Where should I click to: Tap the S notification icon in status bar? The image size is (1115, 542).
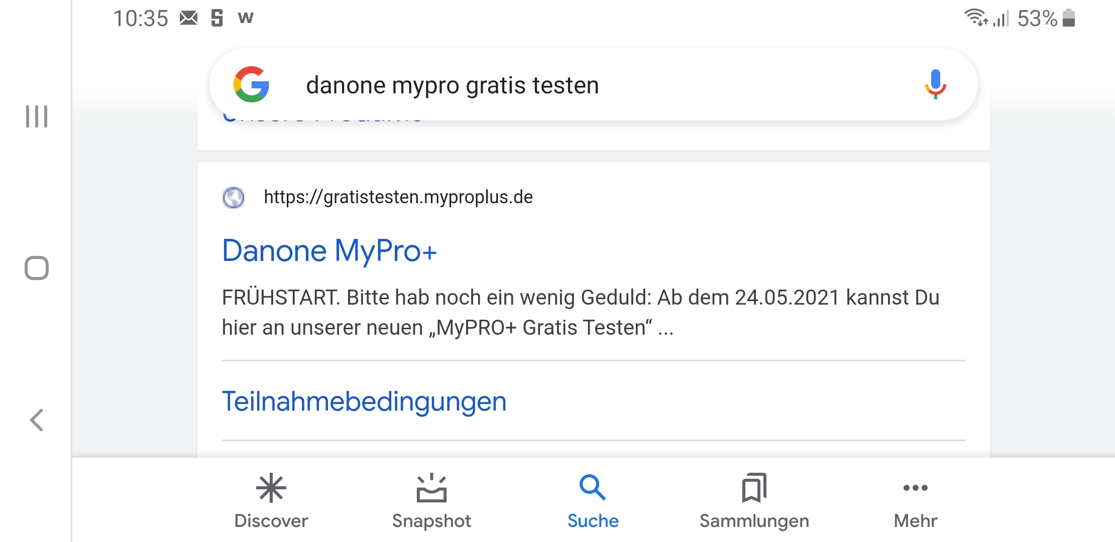point(217,18)
